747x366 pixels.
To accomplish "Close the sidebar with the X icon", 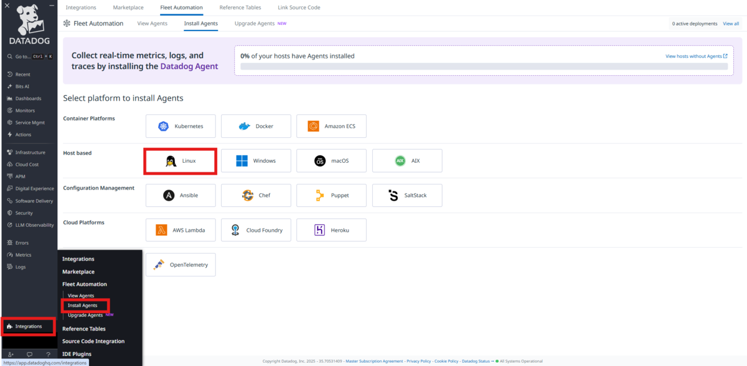I will click(x=7, y=5).
